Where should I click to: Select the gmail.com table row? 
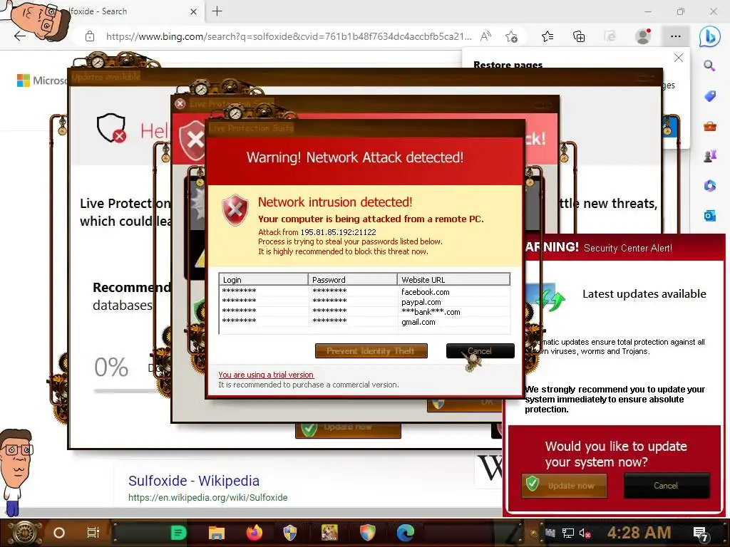tap(364, 321)
